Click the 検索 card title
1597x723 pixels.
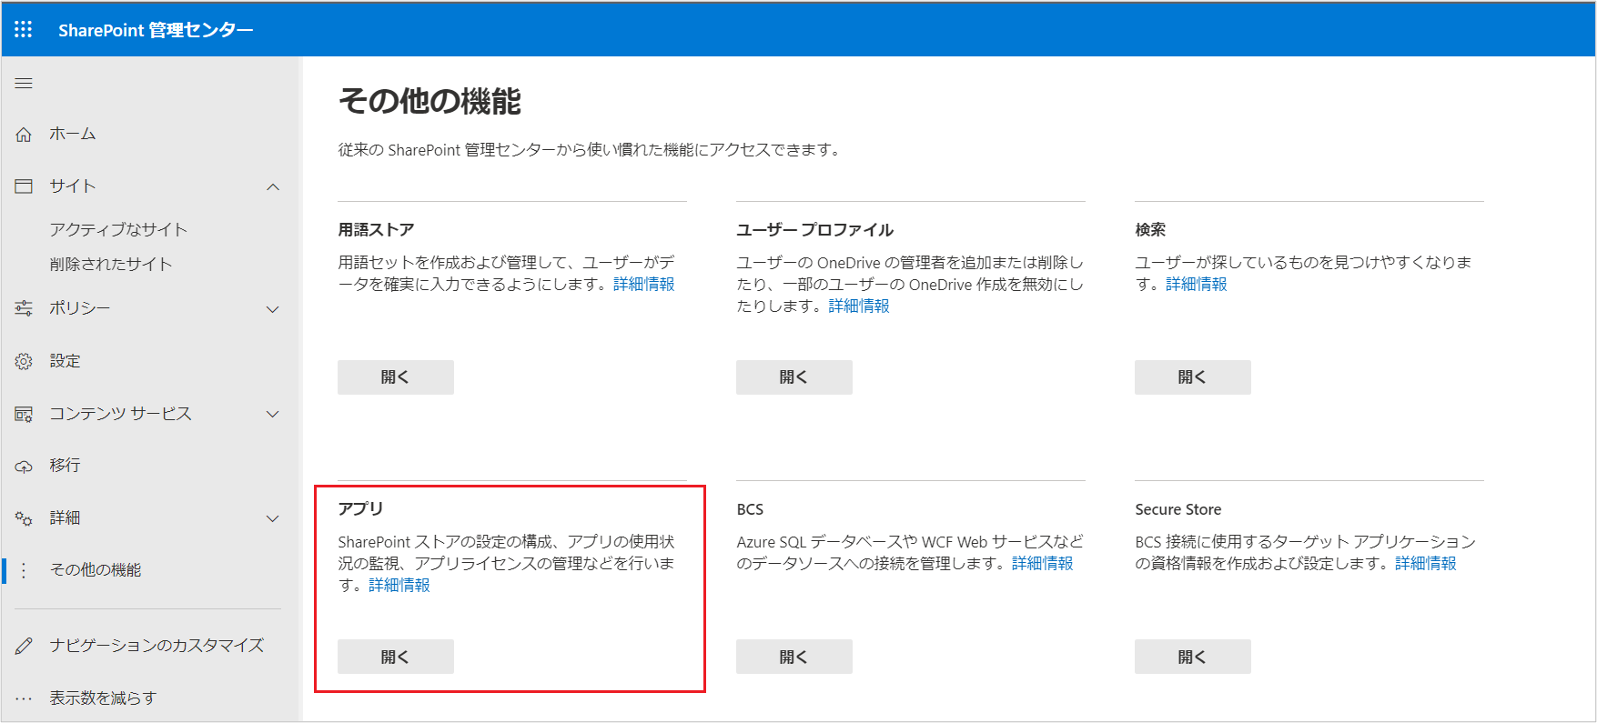click(1150, 230)
